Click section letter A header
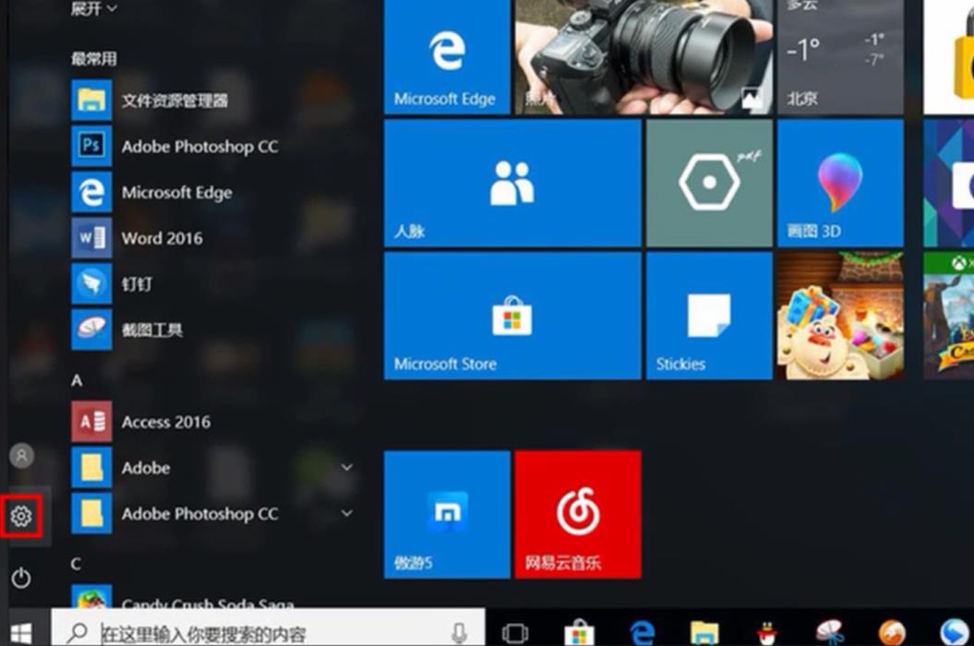The width and height of the screenshot is (974, 646). tap(77, 380)
